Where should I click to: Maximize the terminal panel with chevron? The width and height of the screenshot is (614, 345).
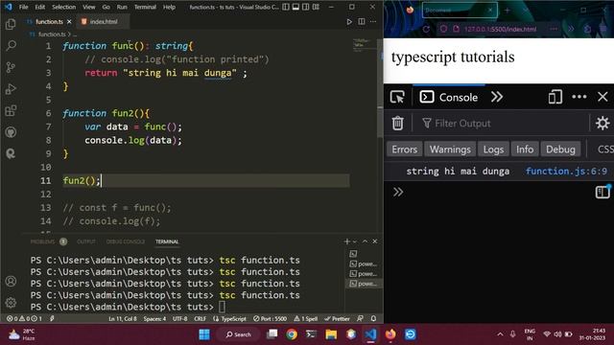click(x=365, y=241)
